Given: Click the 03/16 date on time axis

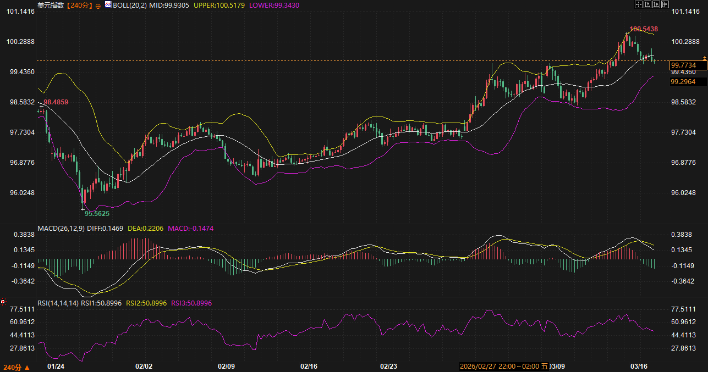Looking at the screenshot, I should tap(638, 366).
